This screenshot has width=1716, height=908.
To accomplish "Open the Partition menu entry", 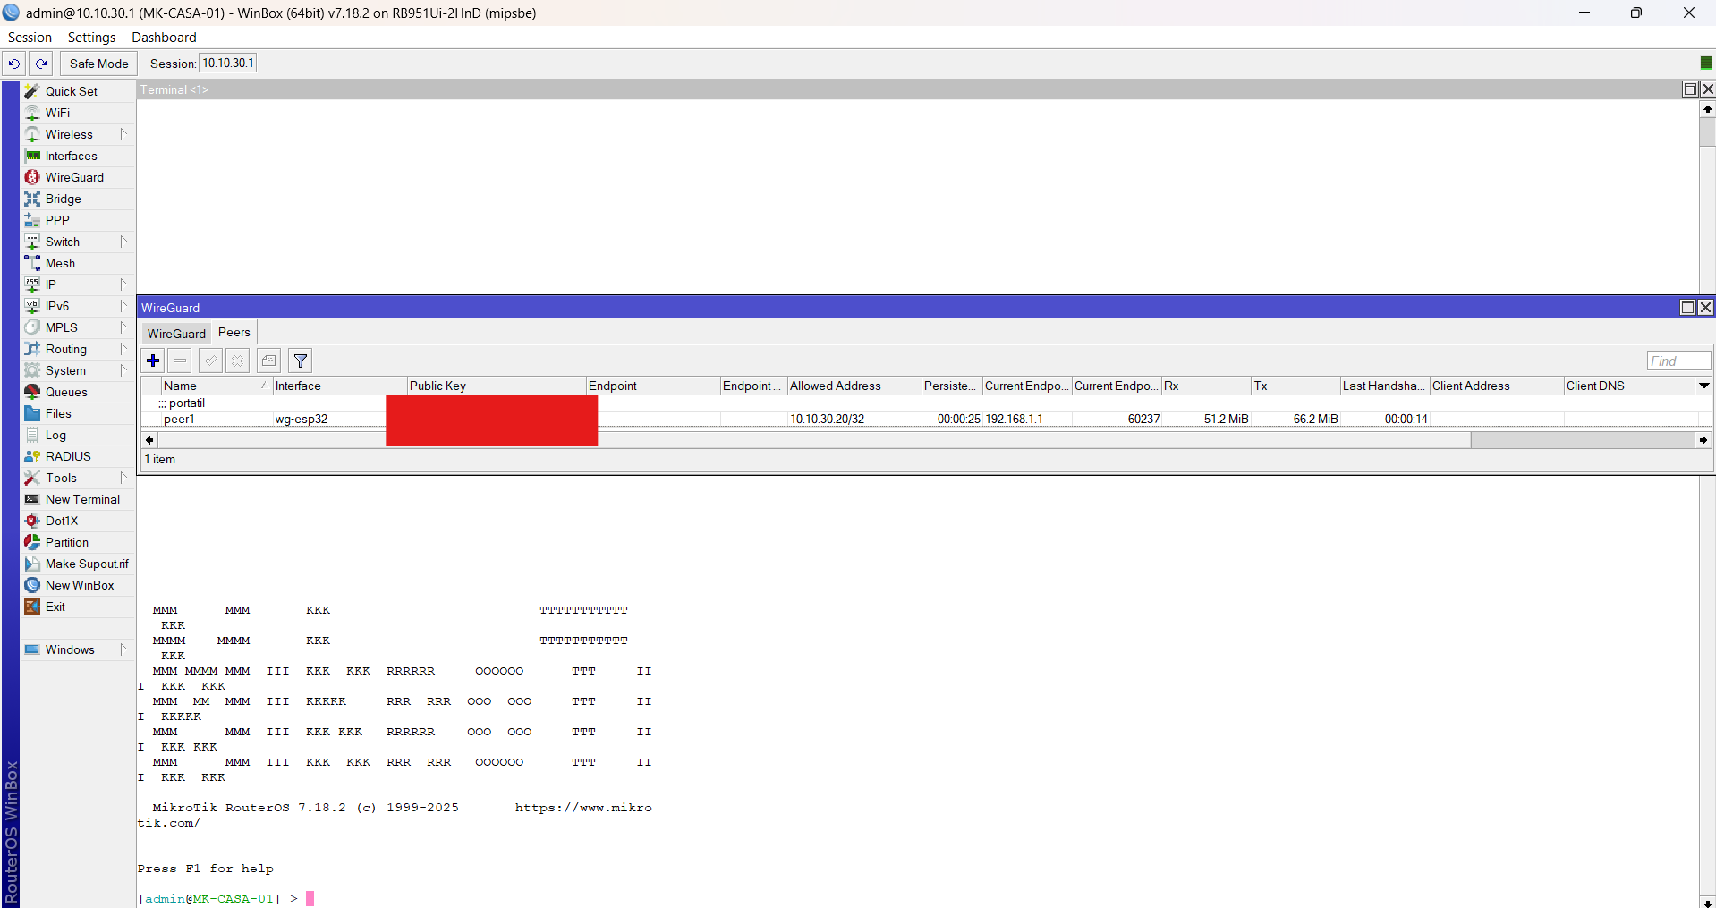I will click(x=78, y=542).
